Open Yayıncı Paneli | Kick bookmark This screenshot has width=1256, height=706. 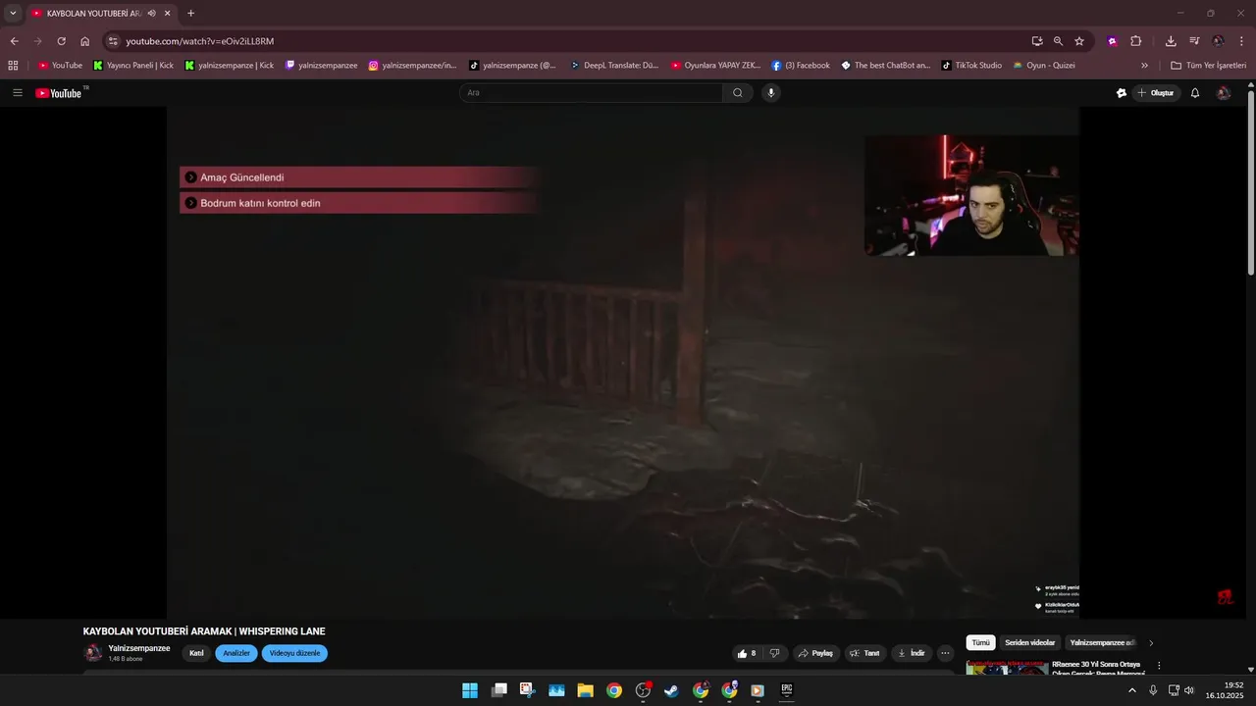coord(133,66)
